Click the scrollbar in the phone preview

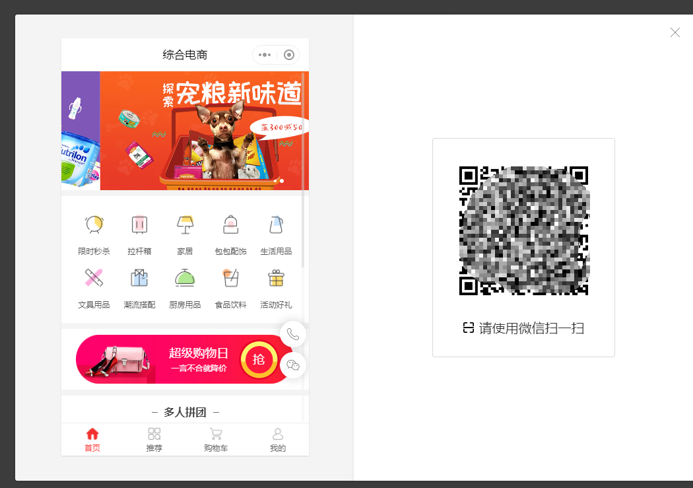(x=303, y=170)
